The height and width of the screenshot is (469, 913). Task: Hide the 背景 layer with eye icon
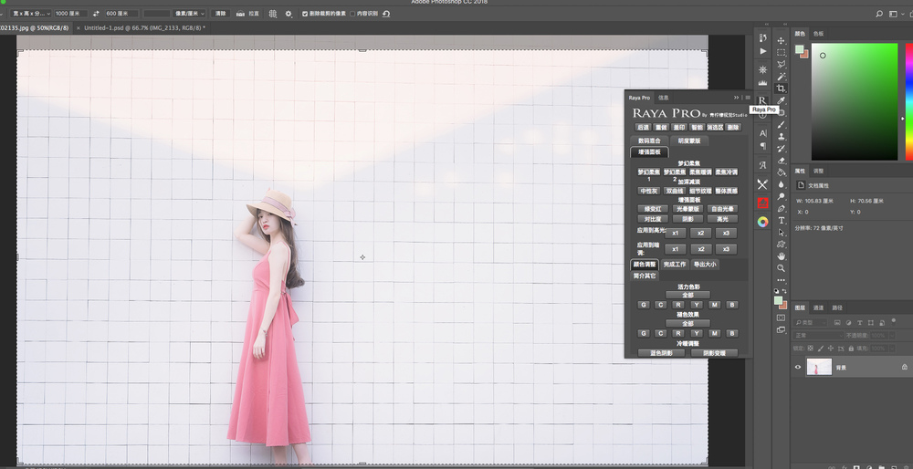click(x=798, y=367)
